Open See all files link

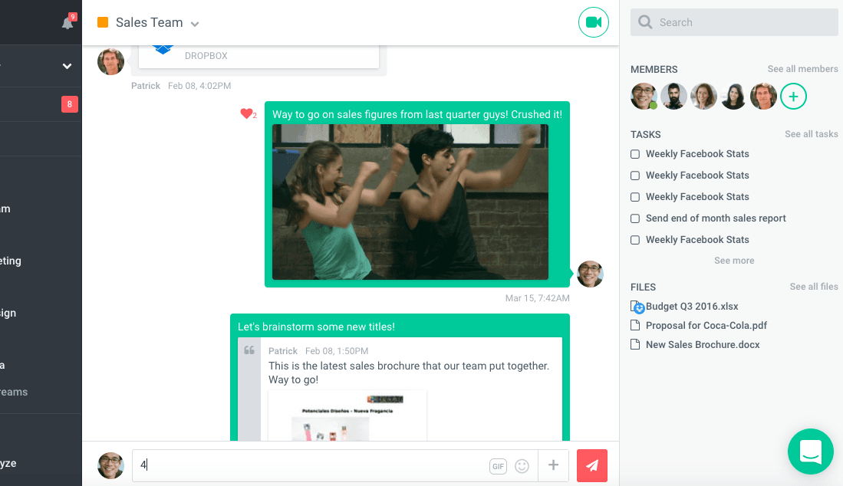[813, 287]
